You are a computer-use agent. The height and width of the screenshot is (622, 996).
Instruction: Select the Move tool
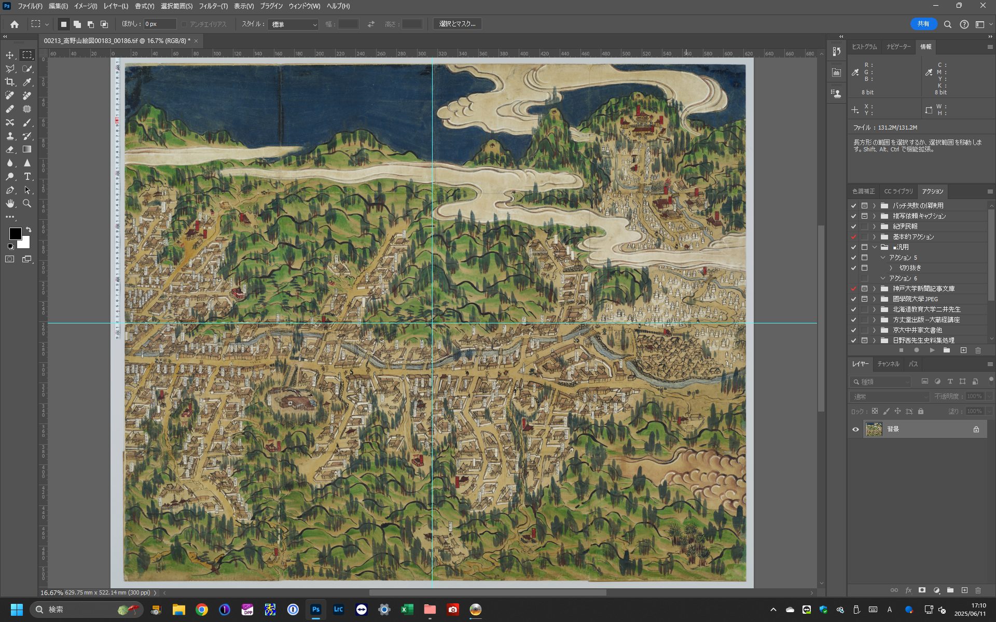[x=10, y=55]
